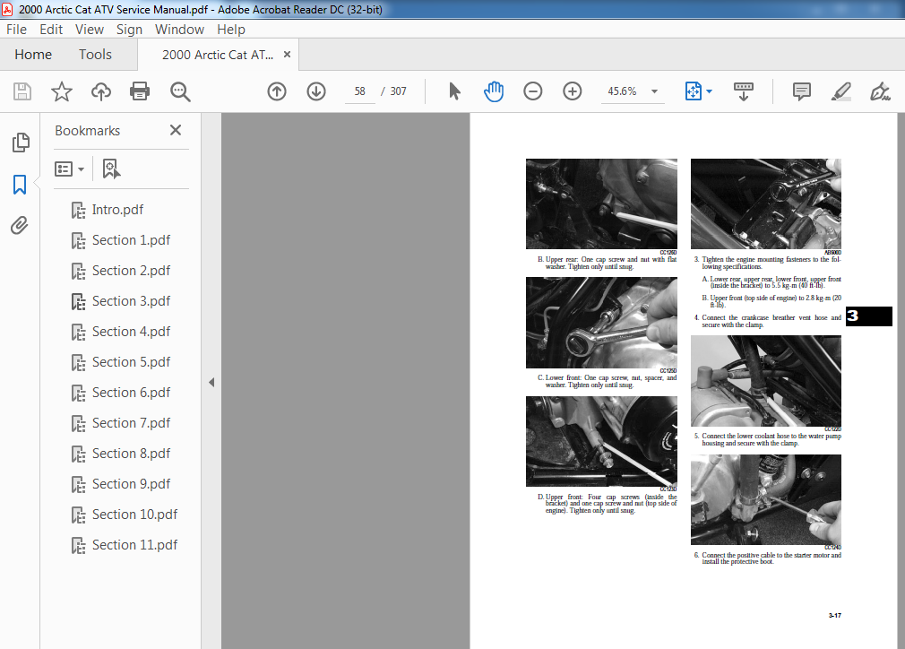Toggle the Bookmarks panel icon
This screenshot has height=649, width=905.
20,185
